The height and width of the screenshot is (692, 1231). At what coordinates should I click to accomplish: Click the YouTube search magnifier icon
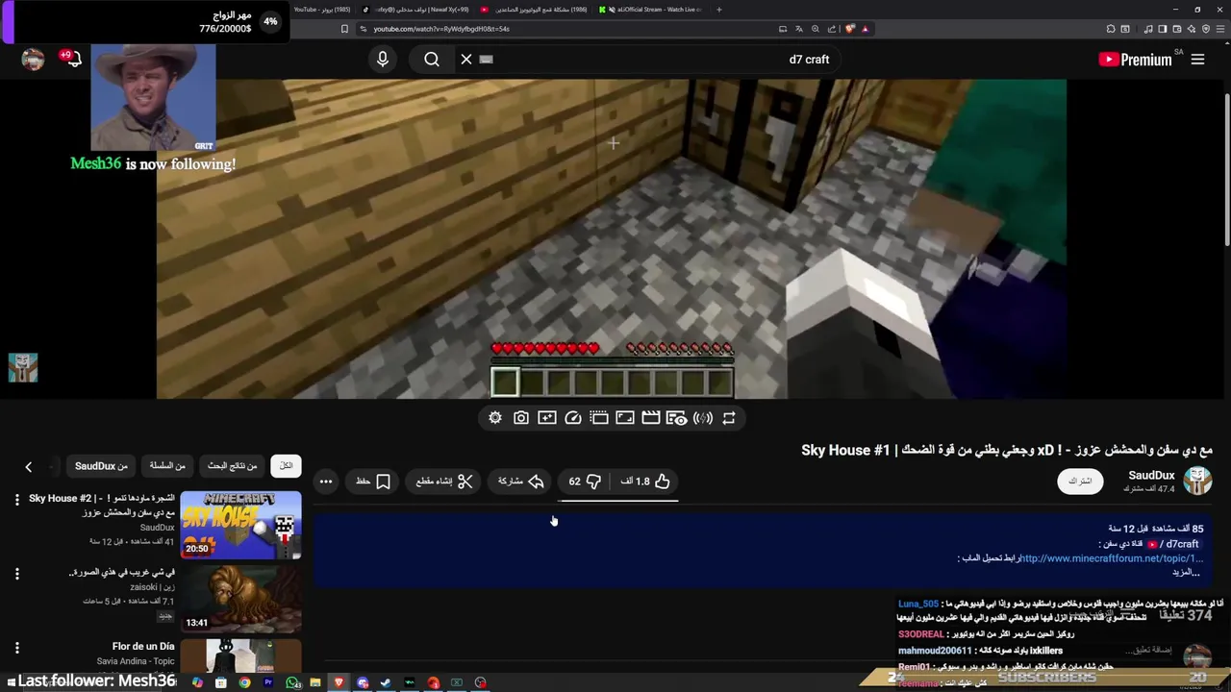coord(432,60)
